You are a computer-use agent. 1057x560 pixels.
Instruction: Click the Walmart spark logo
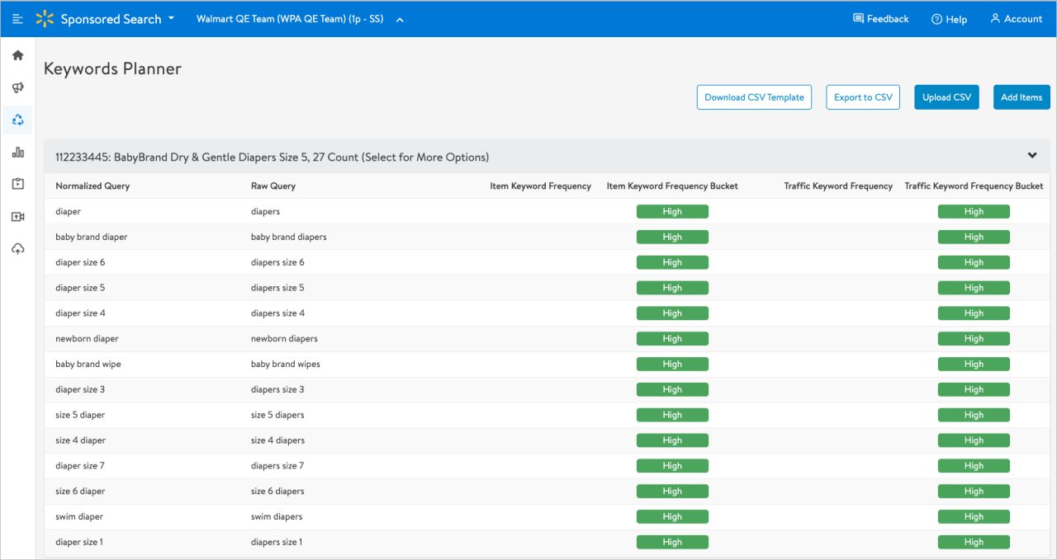pos(45,19)
